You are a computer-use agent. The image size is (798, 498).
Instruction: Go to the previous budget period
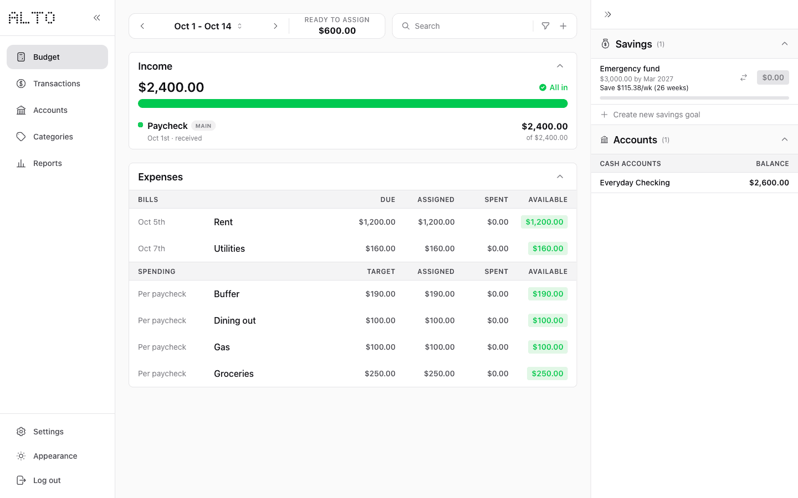142,26
